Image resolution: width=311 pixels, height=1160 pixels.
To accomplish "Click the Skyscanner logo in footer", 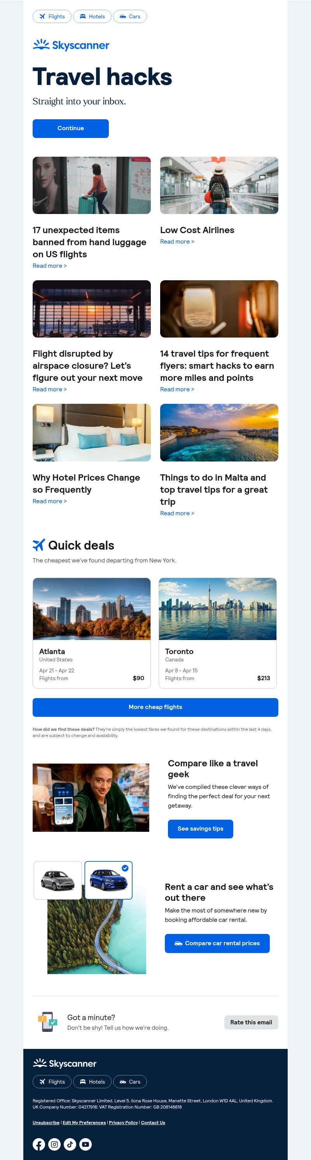I will tap(65, 1063).
